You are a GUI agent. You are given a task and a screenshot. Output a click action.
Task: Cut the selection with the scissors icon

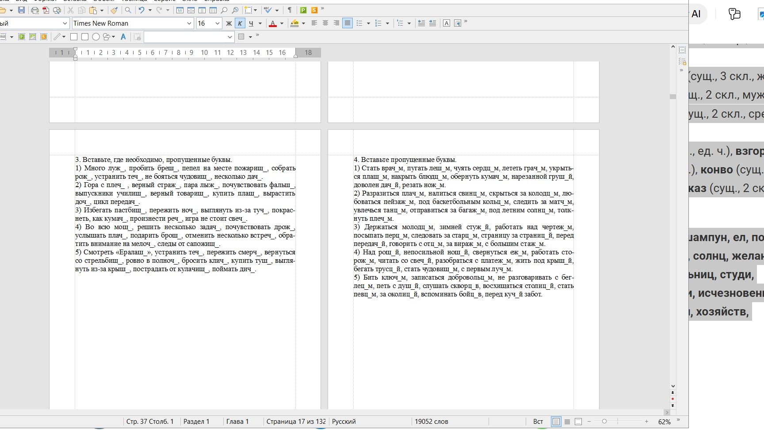[70, 10]
